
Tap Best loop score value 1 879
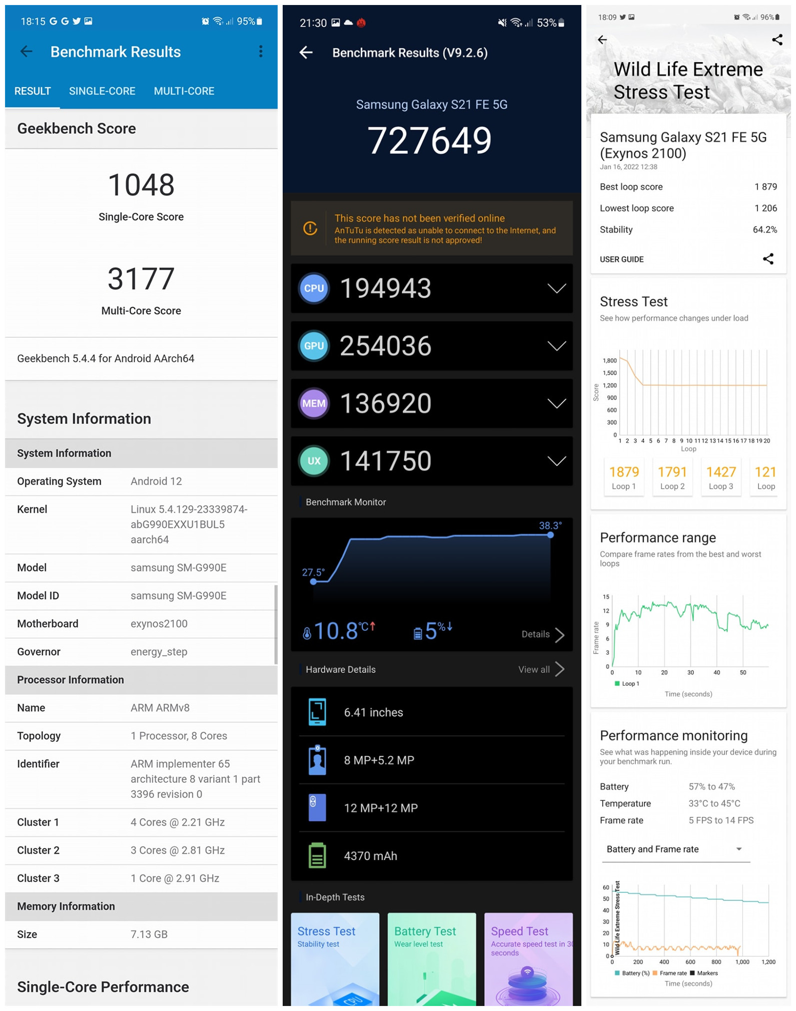766,187
